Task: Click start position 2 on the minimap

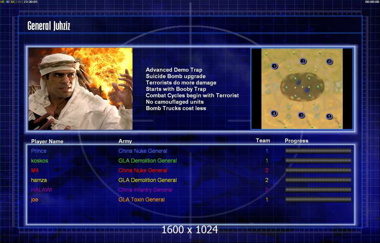Action: (x=303, y=61)
